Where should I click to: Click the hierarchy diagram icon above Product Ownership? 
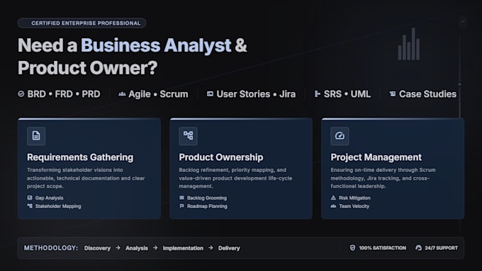coord(188,136)
